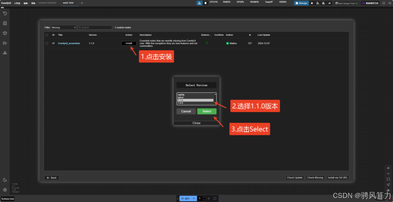Click the green extension icon in ComfyUI_essentials row
The height and width of the screenshot is (202, 393).
tap(207, 43)
